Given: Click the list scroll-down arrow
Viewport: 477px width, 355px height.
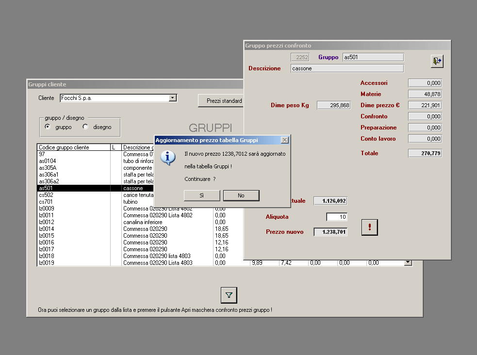Looking at the screenshot, I should 408,262.
